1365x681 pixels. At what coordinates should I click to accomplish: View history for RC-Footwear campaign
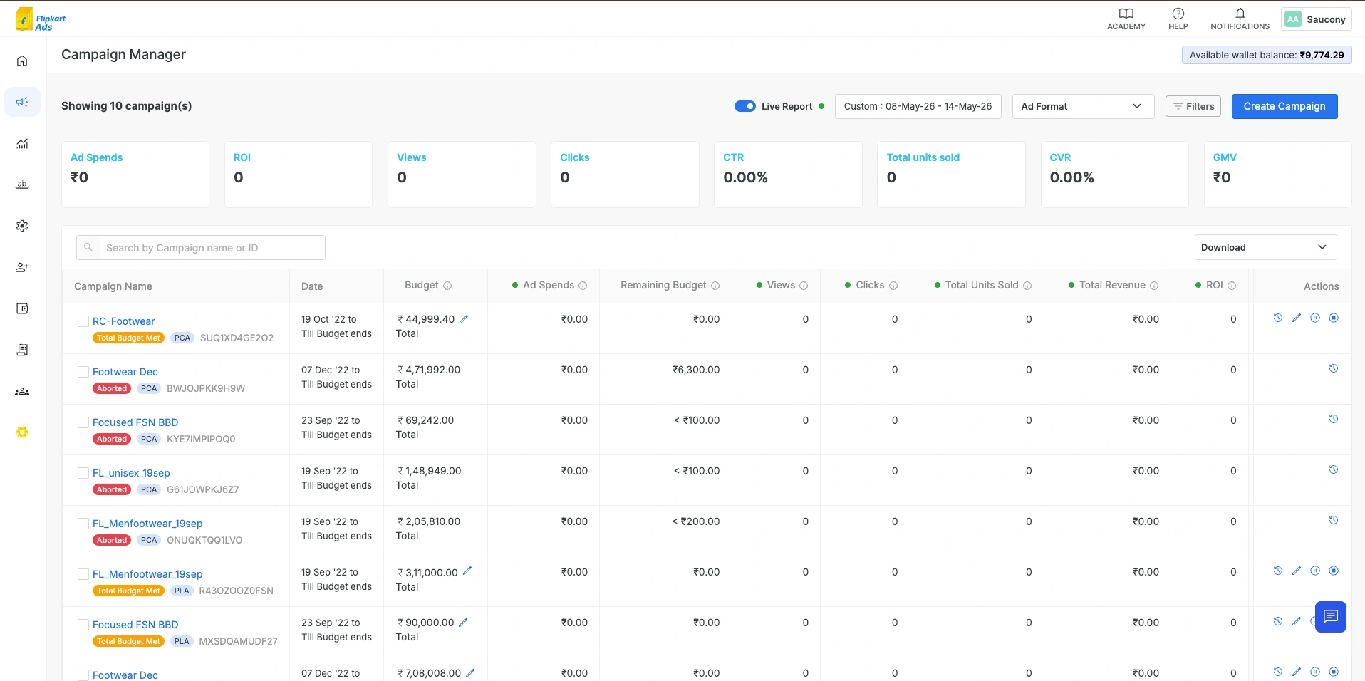click(1277, 318)
